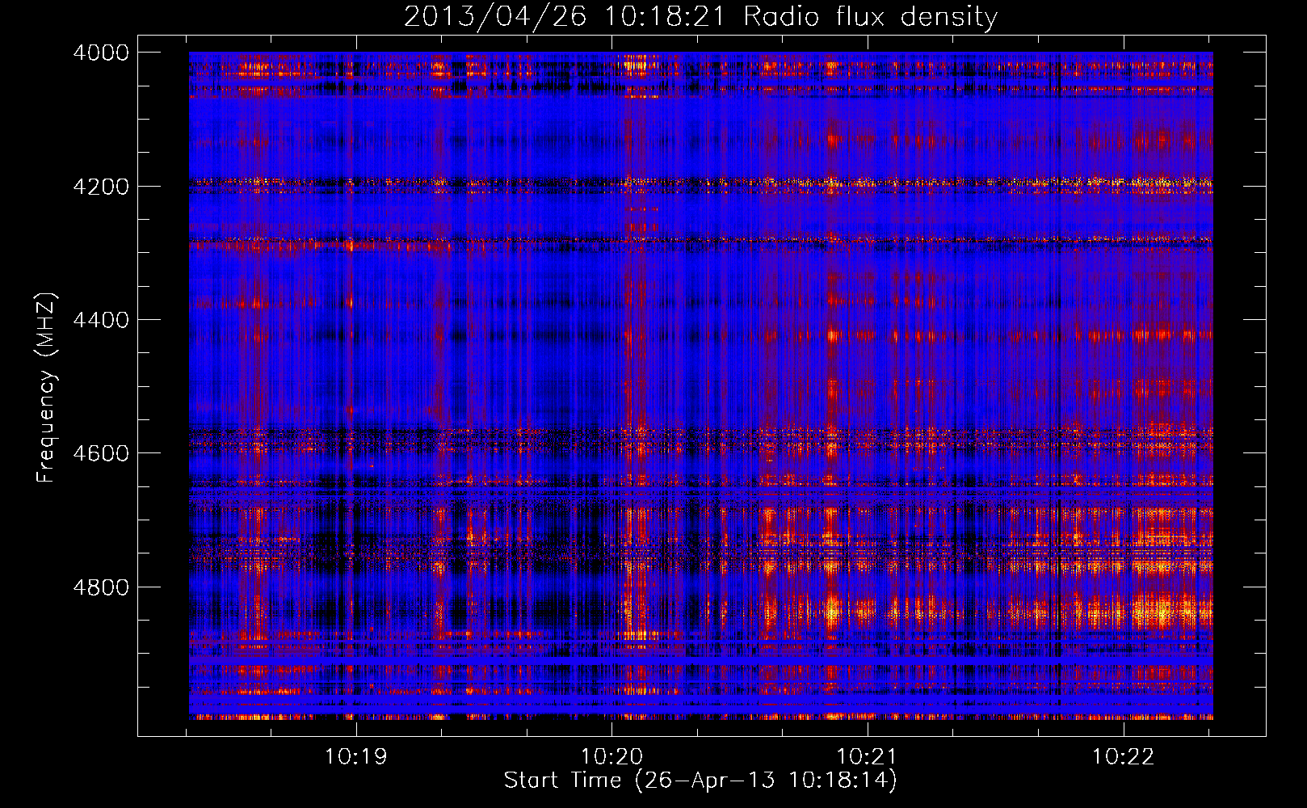Select the 4800 frequency axis label
Image resolution: width=1307 pixels, height=808 pixels.
[101, 587]
